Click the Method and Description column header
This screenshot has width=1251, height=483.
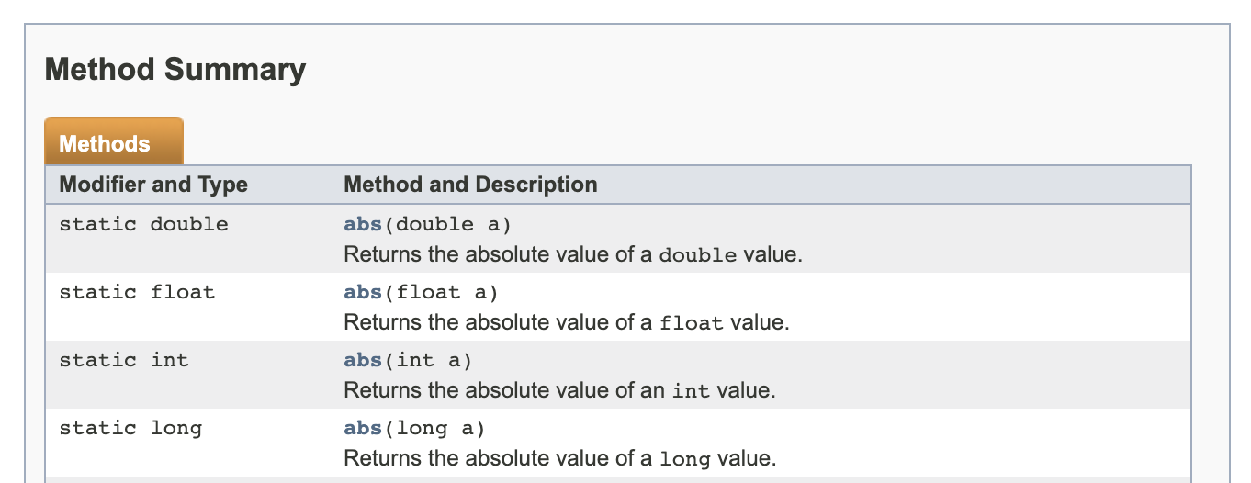pyautogui.click(x=470, y=185)
